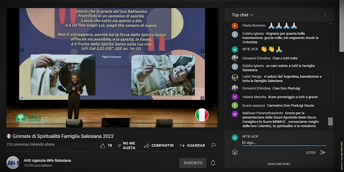Click the Italian flag badge on video

[202, 115]
